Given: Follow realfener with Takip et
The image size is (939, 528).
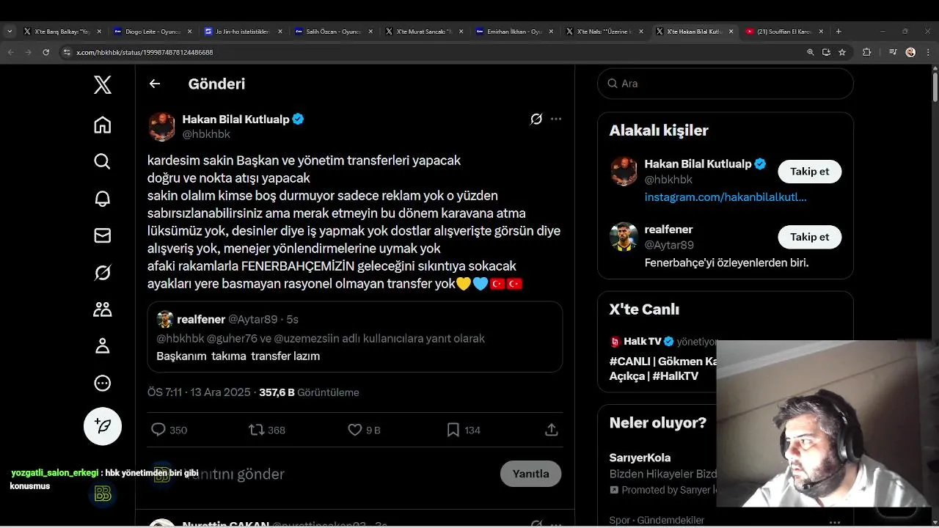Looking at the screenshot, I should click(809, 237).
